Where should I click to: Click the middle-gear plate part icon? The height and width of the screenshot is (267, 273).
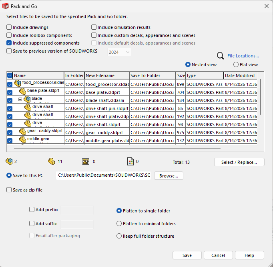(x=22, y=140)
